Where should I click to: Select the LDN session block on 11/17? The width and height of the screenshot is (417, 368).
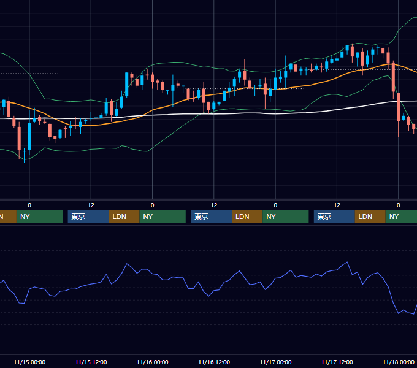[370, 217]
